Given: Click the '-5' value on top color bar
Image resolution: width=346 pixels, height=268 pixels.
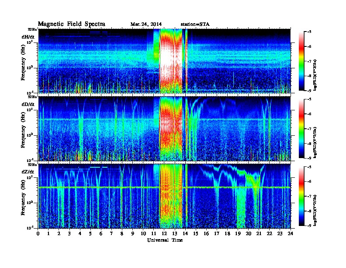Looking at the screenshot, I should click(309, 32).
